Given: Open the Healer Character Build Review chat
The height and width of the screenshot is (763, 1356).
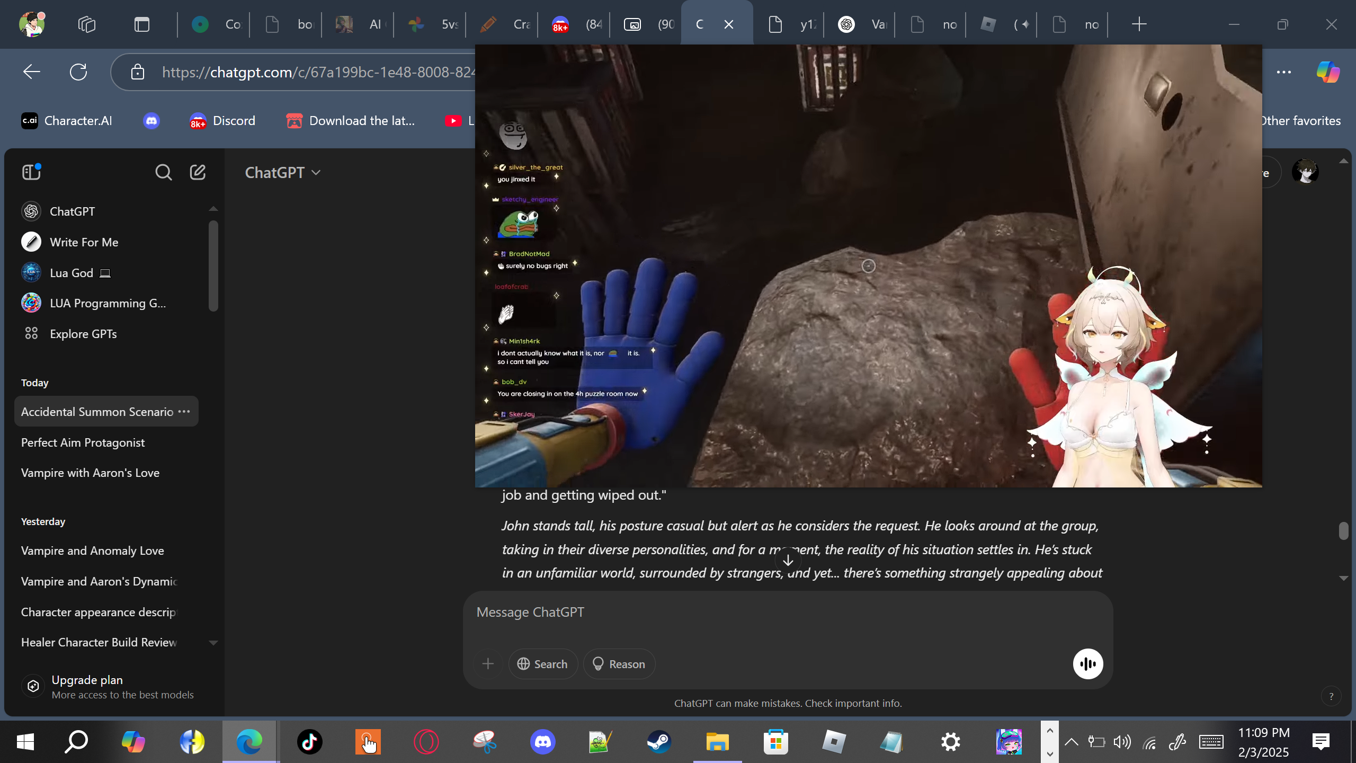Looking at the screenshot, I should click(x=106, y=642).
